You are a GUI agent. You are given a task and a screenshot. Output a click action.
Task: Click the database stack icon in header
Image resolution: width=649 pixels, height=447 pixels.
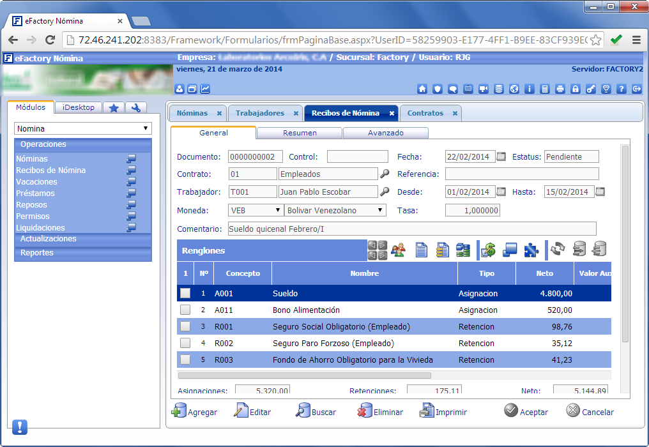(x=499, y=89)
